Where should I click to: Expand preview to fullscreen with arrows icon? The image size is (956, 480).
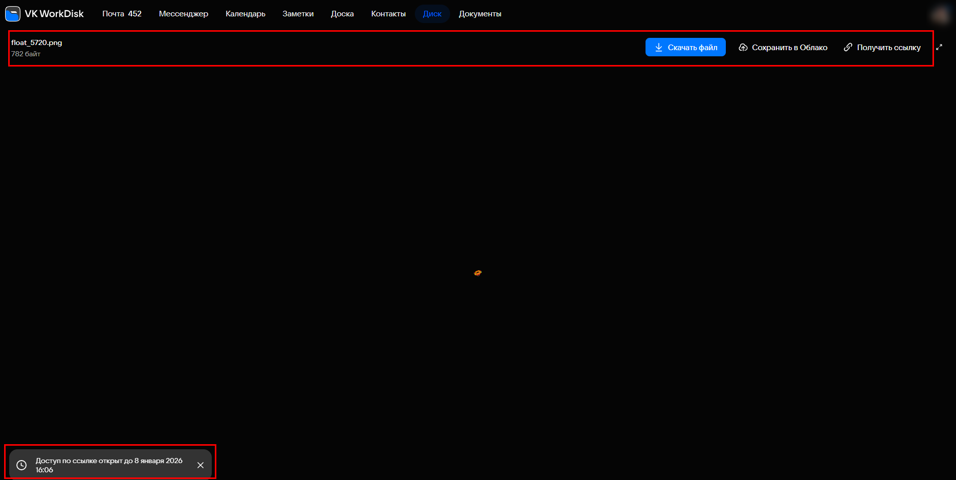coord(939,47)
